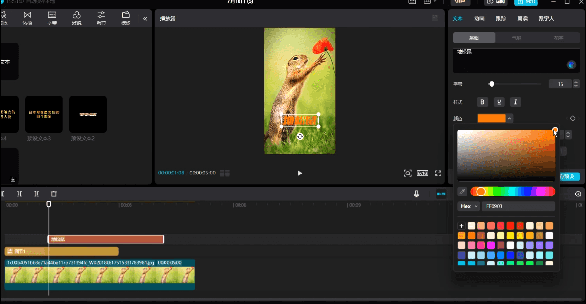Click the AI icon inside the text box

(571, 65)
